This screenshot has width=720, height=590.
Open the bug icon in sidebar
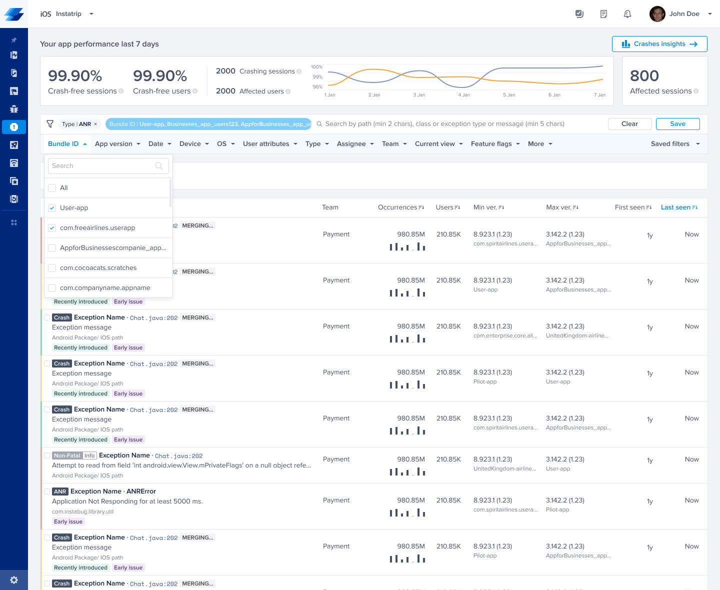point(14,109)
